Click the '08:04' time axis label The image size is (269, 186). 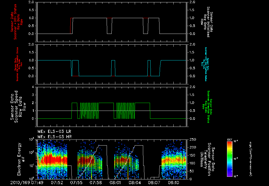pyautogui.click(x=135, y=183)
